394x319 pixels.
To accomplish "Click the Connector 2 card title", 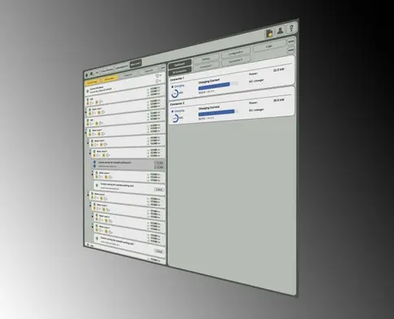I will [x=177, y=104].
